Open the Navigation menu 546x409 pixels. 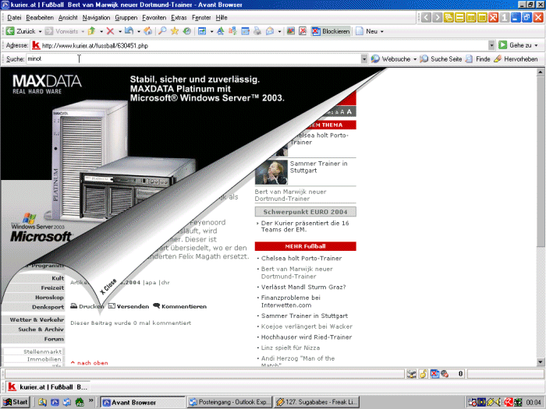[96, 17]
